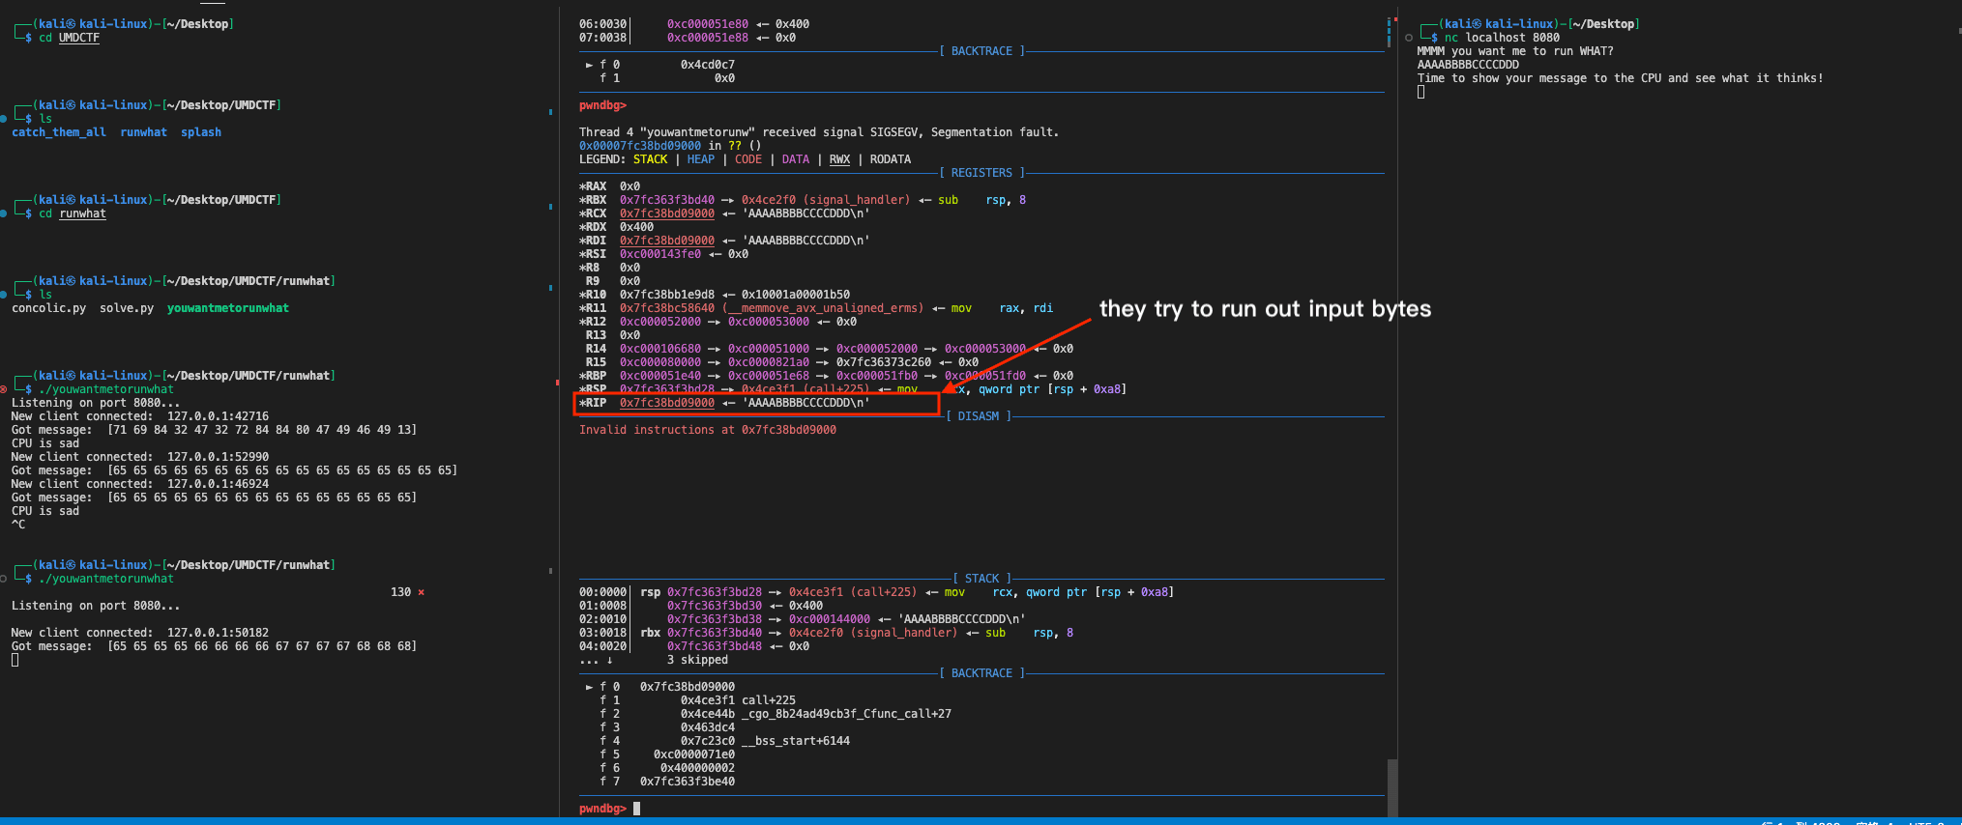
Task: Click 'DATA' in the LEGEND line
Action: click(x=796, y=159)
